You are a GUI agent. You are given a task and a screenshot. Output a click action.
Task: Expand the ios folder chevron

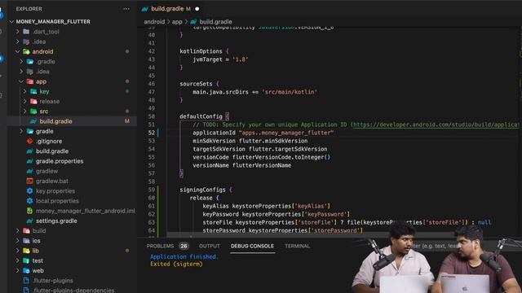(x=18, y=241)
